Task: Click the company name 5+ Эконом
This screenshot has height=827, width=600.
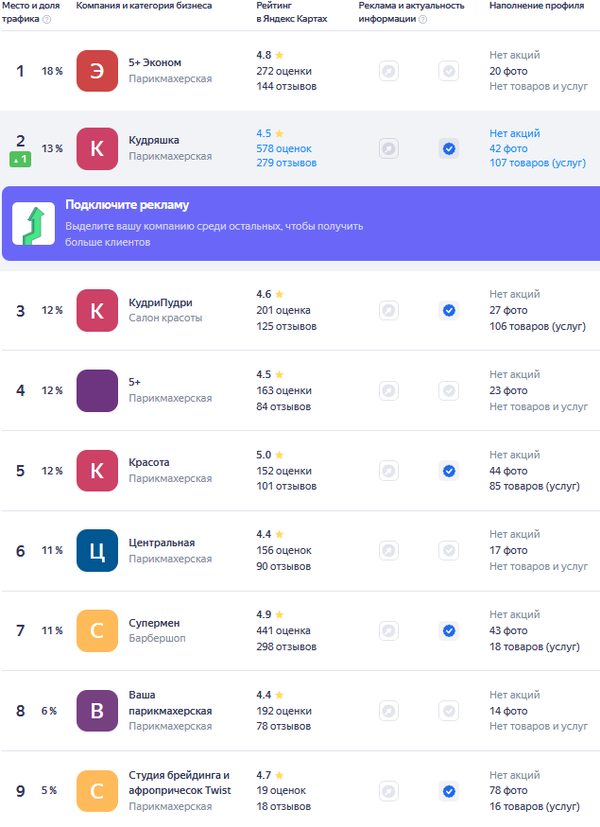Action: (x=155, y=62)
